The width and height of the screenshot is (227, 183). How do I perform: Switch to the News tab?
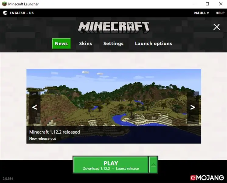[61, 44]
